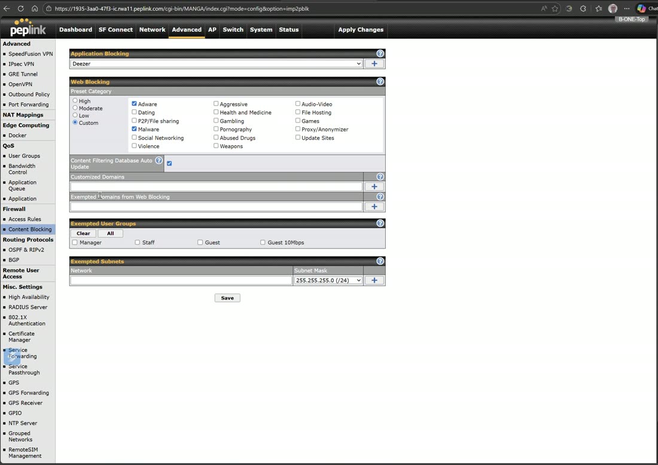Image resolution: width=658 pixels, height=465 pixels.
Task: Focus the Exempted Subnets Network field
Action: [181, 280]
